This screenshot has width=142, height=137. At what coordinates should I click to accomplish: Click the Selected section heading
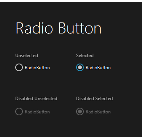click(x=85, y=56)
